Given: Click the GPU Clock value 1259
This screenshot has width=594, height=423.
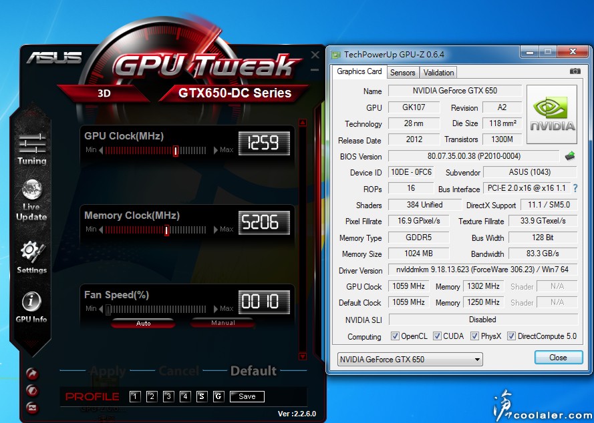Looking at the screenshot, I should pos(264,143).
